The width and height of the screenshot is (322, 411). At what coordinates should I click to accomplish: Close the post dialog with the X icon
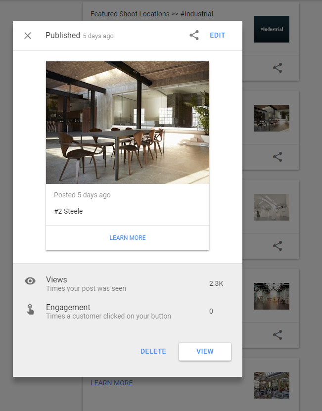point(28,36)
